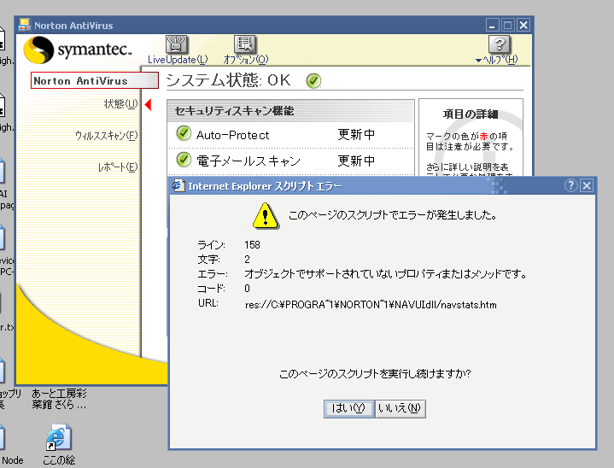614x468 pixels.
Task: Click the red arrow marker next to 状態
Action: pos(148,104)
